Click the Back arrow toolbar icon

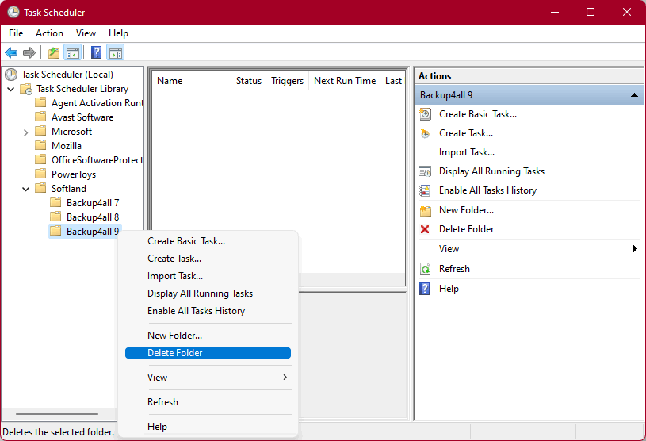(11, 53)
